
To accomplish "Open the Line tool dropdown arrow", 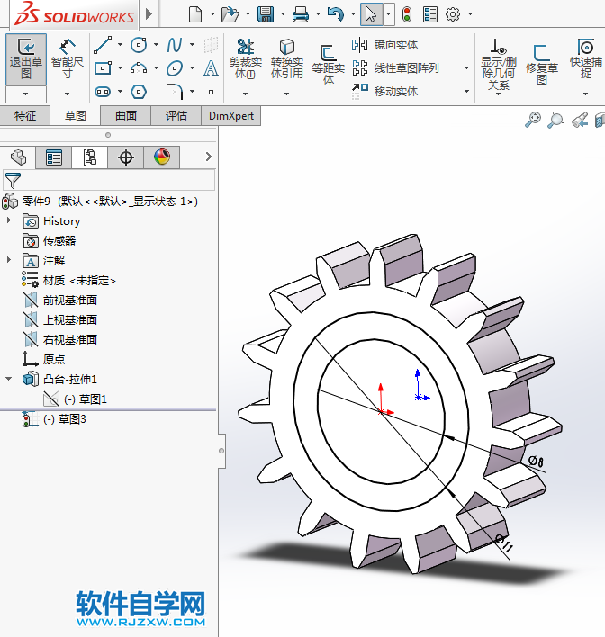I will click(121, 45).
